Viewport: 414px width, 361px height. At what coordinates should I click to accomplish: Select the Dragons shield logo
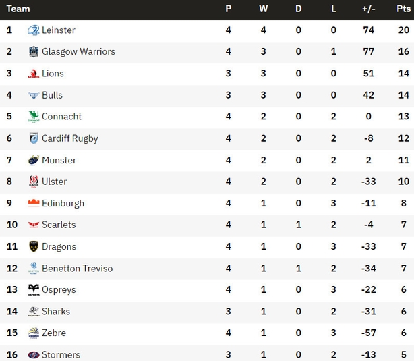pyautogui.click(x=34, y=246)
